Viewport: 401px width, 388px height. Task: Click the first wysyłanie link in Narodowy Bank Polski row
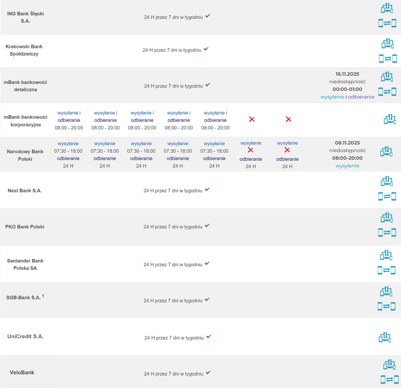click(x=68, y=144)
